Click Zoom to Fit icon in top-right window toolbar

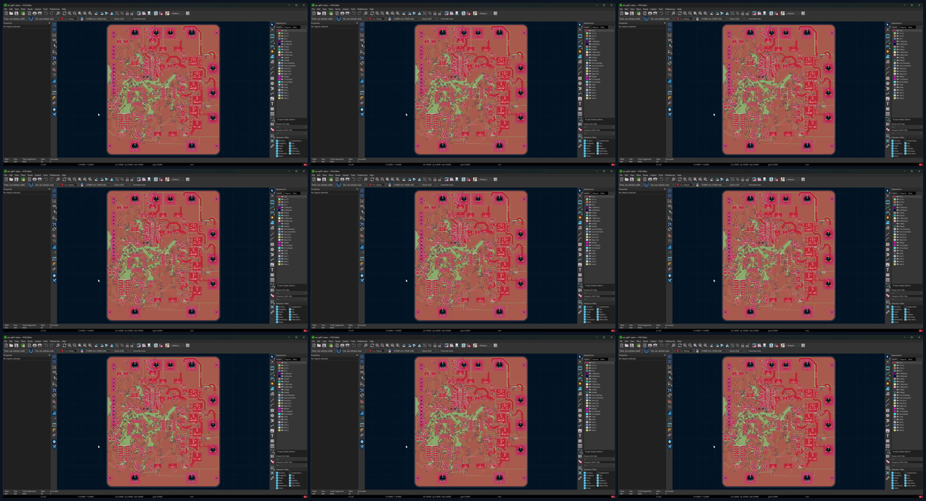click(x=695, y=13)
